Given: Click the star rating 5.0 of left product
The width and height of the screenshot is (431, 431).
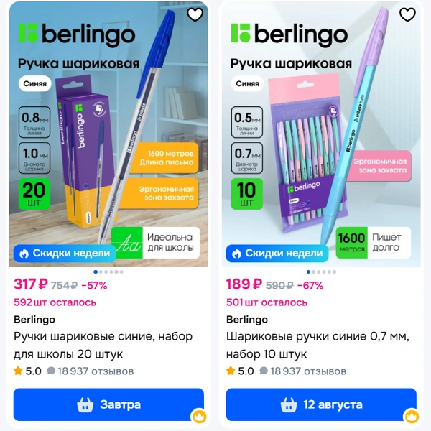Looking at the screenshot, I should 27,371.
